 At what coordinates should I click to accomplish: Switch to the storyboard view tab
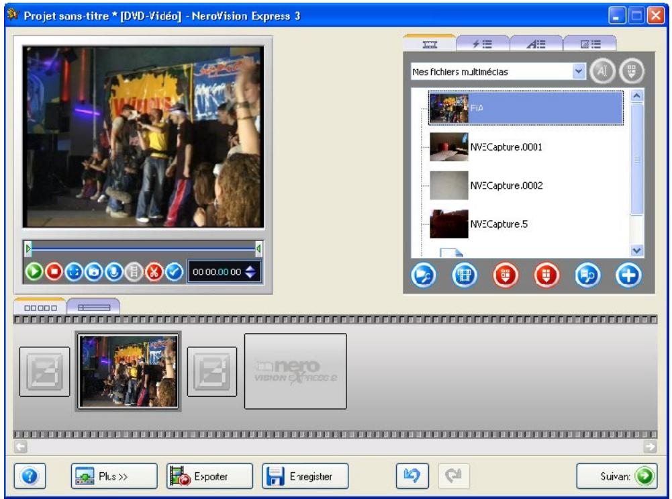click(40, 308)
